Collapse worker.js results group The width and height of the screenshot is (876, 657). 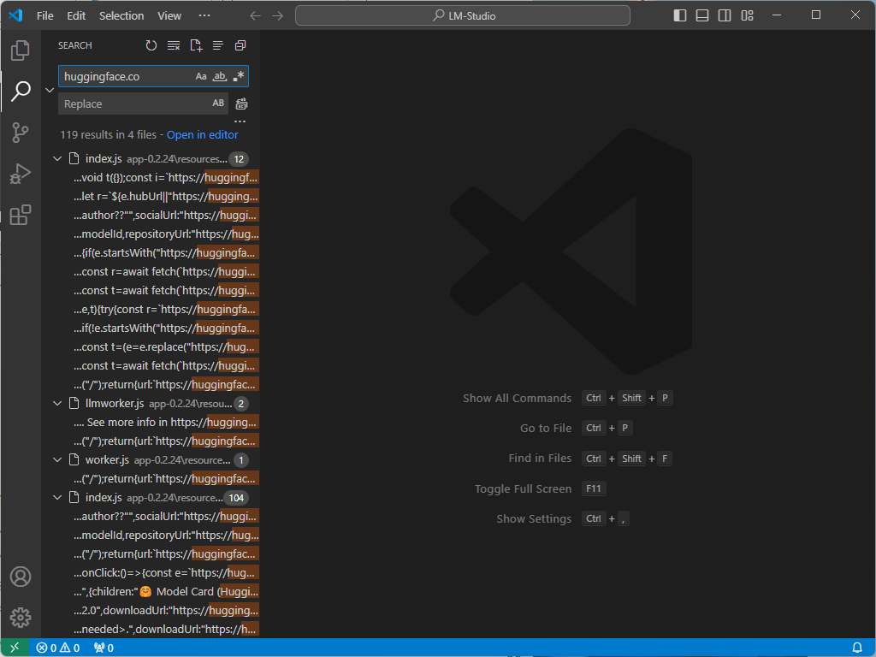pos(57,459)
